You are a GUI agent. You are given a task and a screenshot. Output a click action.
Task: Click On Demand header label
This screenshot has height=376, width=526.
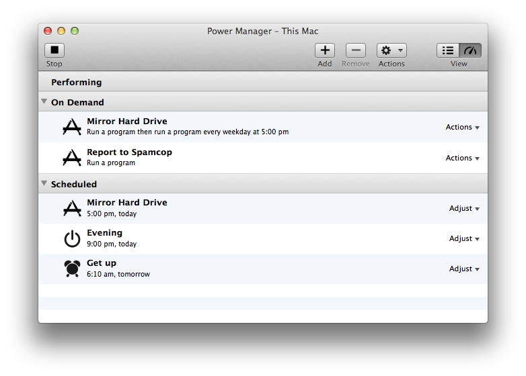(77, 103)
